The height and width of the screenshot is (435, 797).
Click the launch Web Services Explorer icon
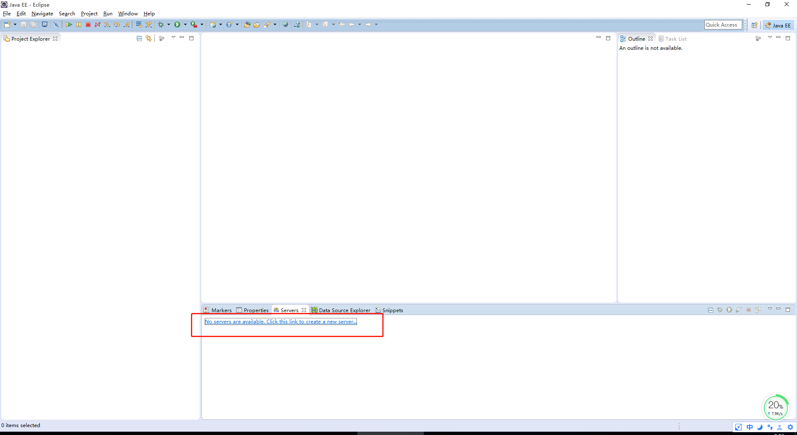tap(297, 24)
